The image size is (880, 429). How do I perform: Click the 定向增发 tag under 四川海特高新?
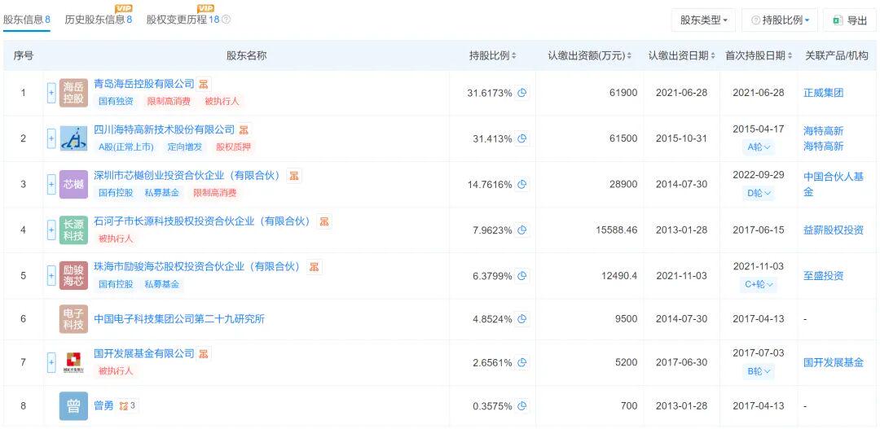click(x=185, y=147)
